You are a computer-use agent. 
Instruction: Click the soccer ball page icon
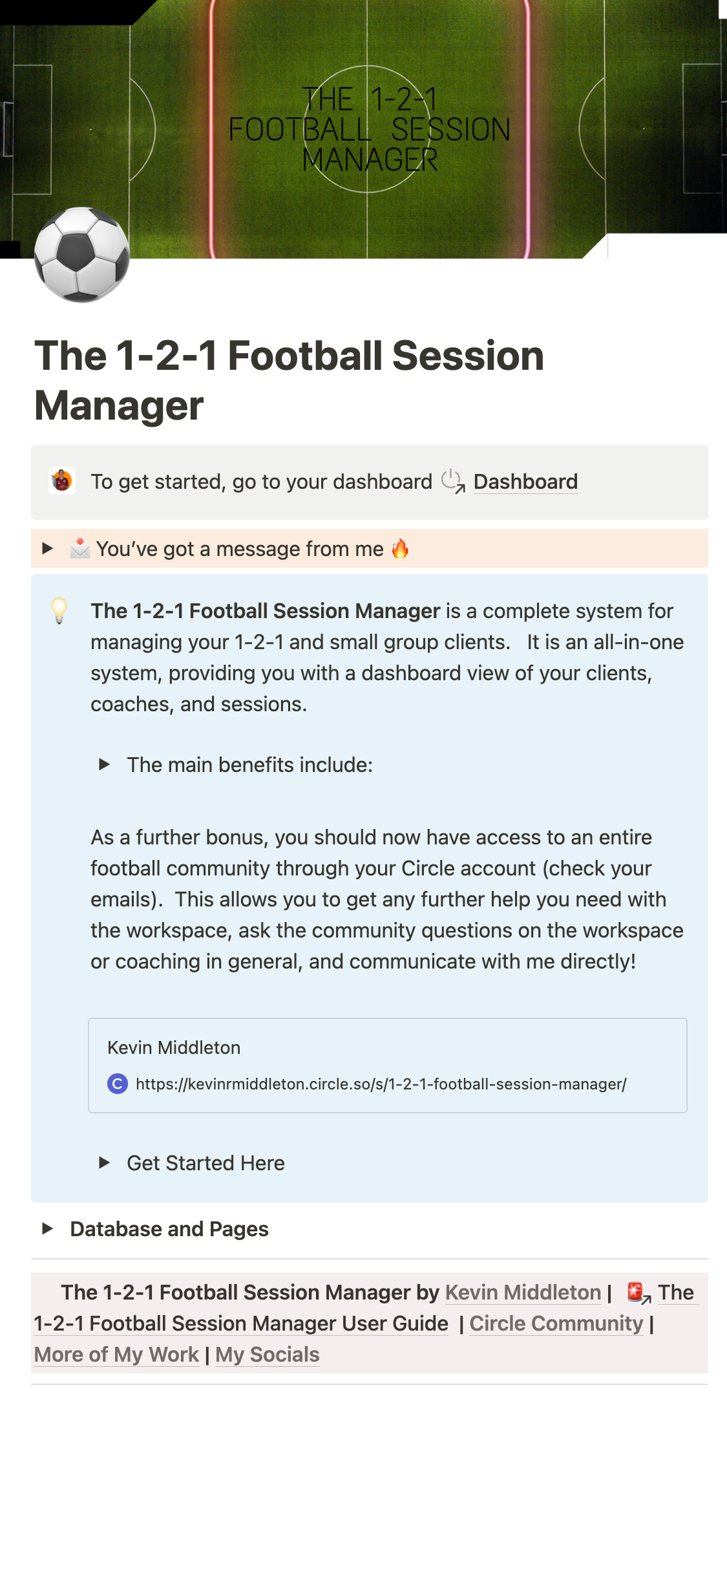(x=81, y=255)
